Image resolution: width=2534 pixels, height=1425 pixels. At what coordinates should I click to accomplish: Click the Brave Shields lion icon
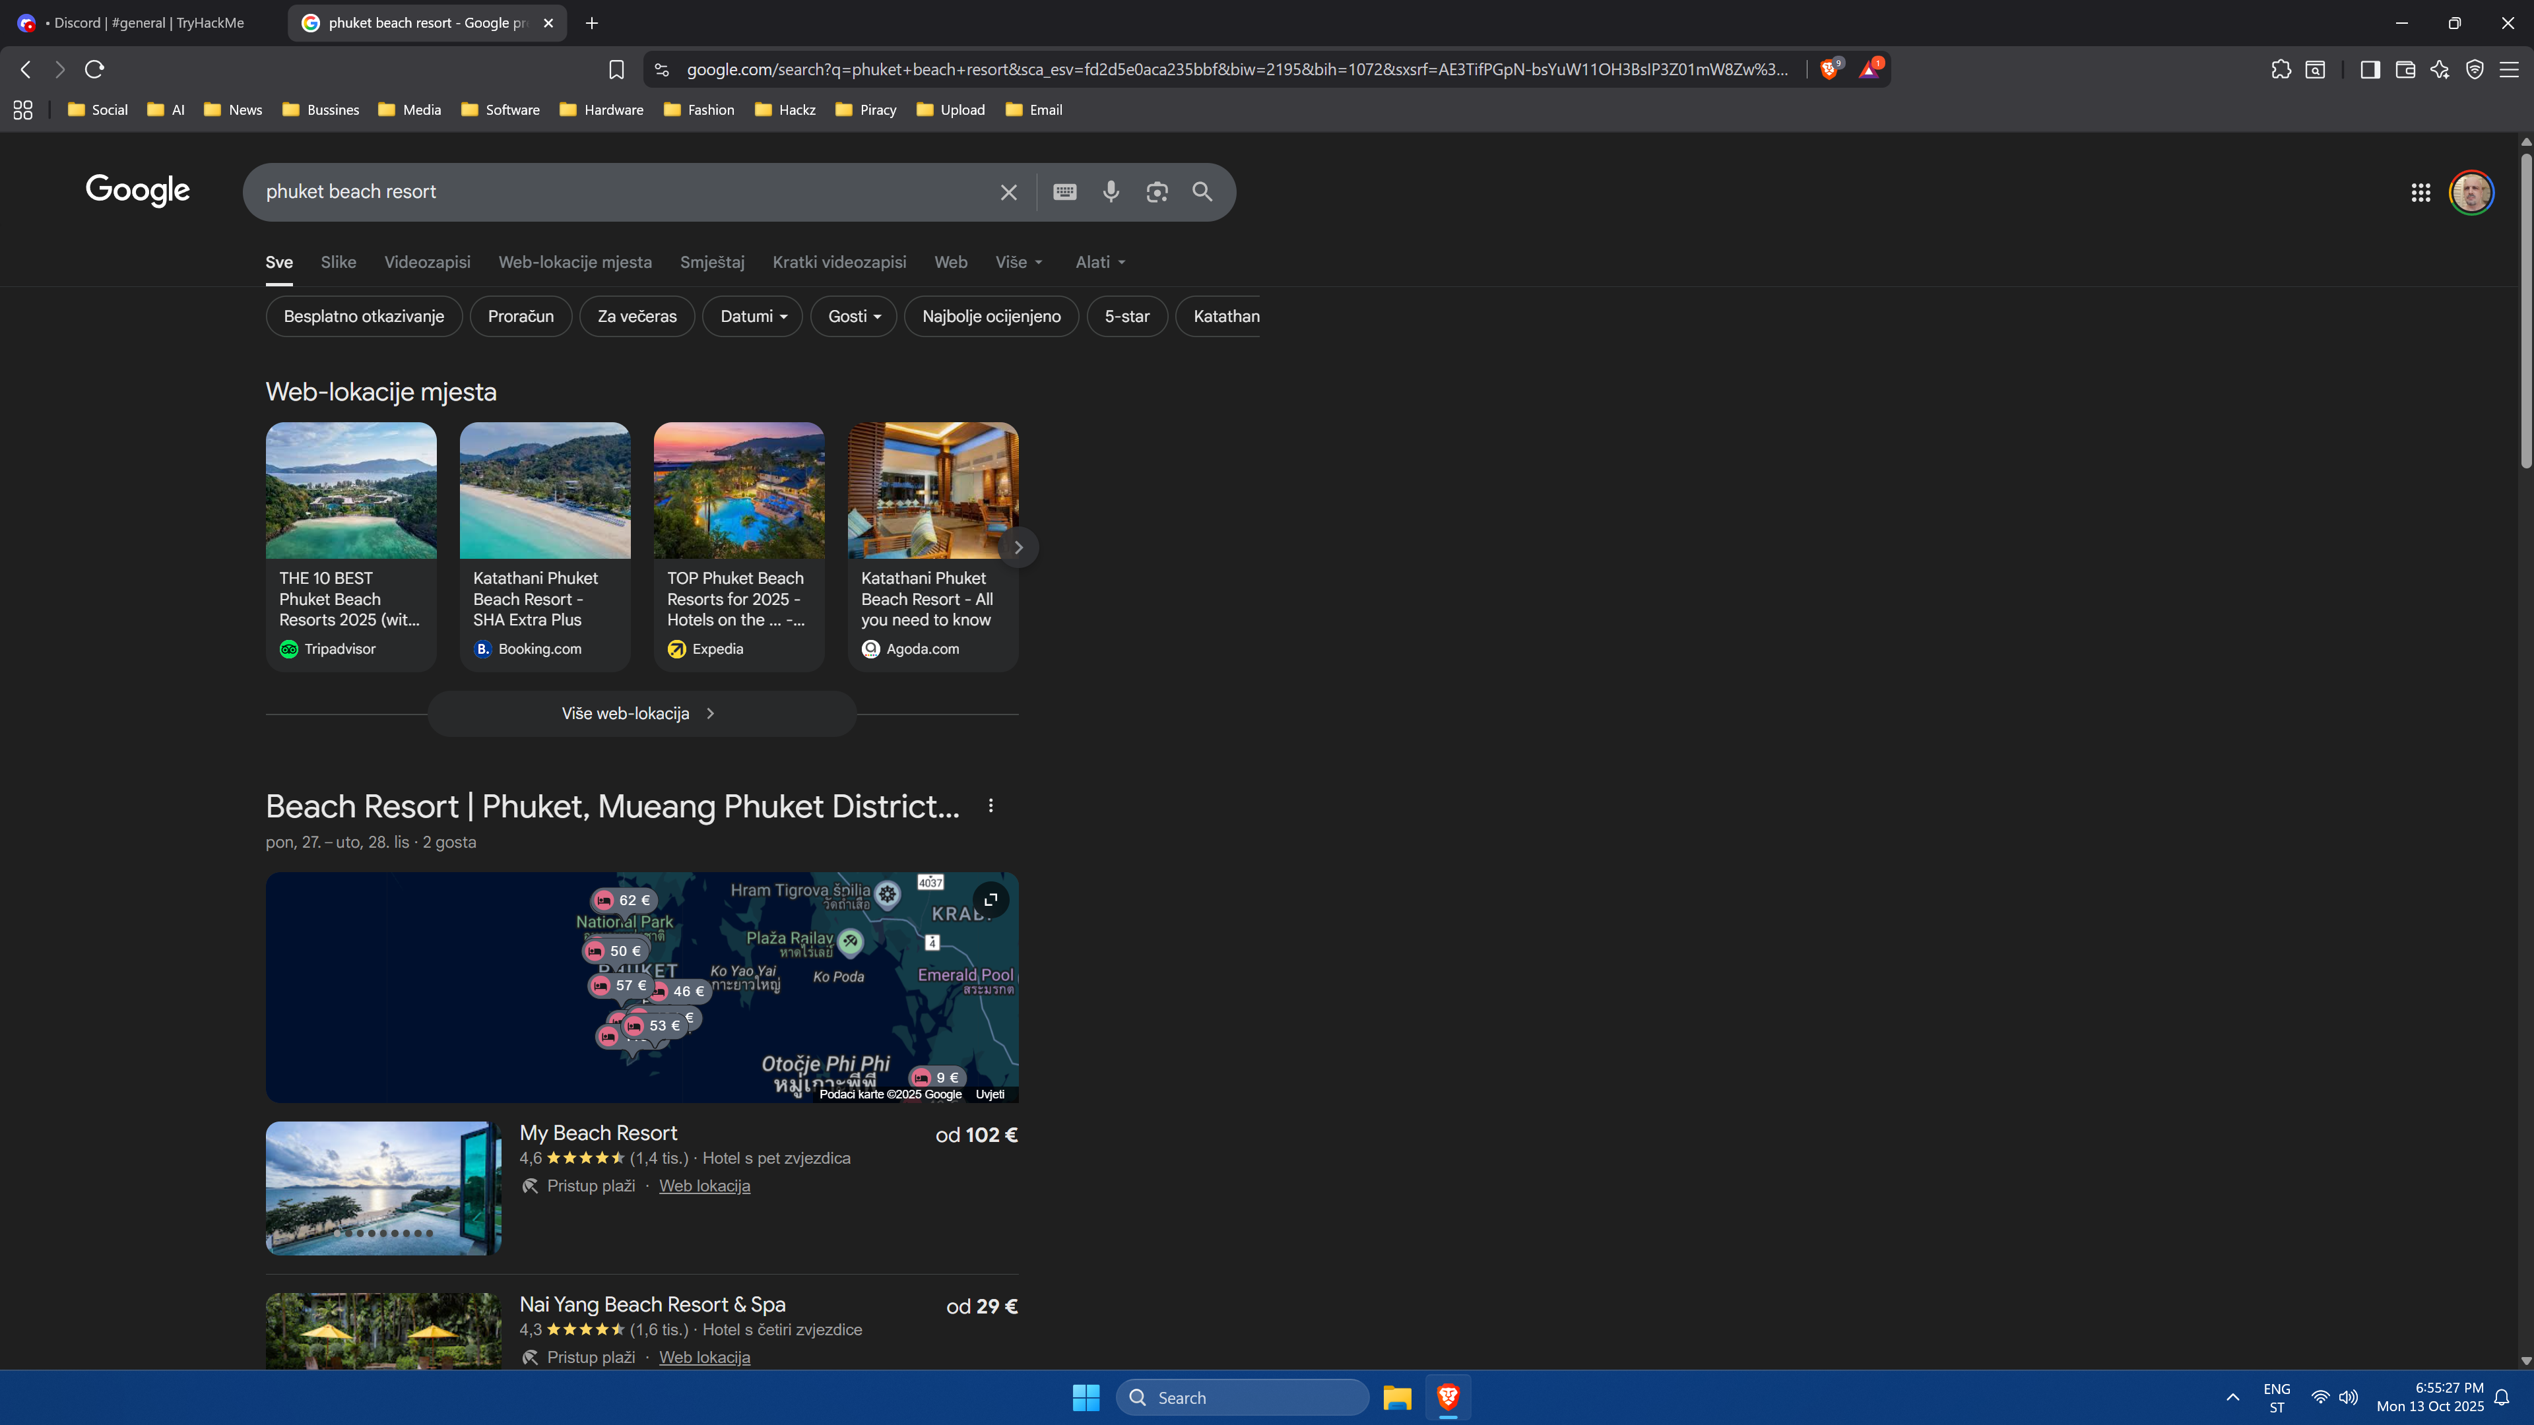click(x=1829, y=69)
